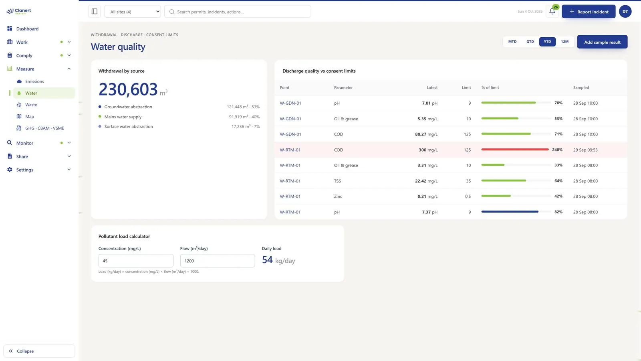
Task: Click the Zinc parameter cell
Action: point(338,197)
